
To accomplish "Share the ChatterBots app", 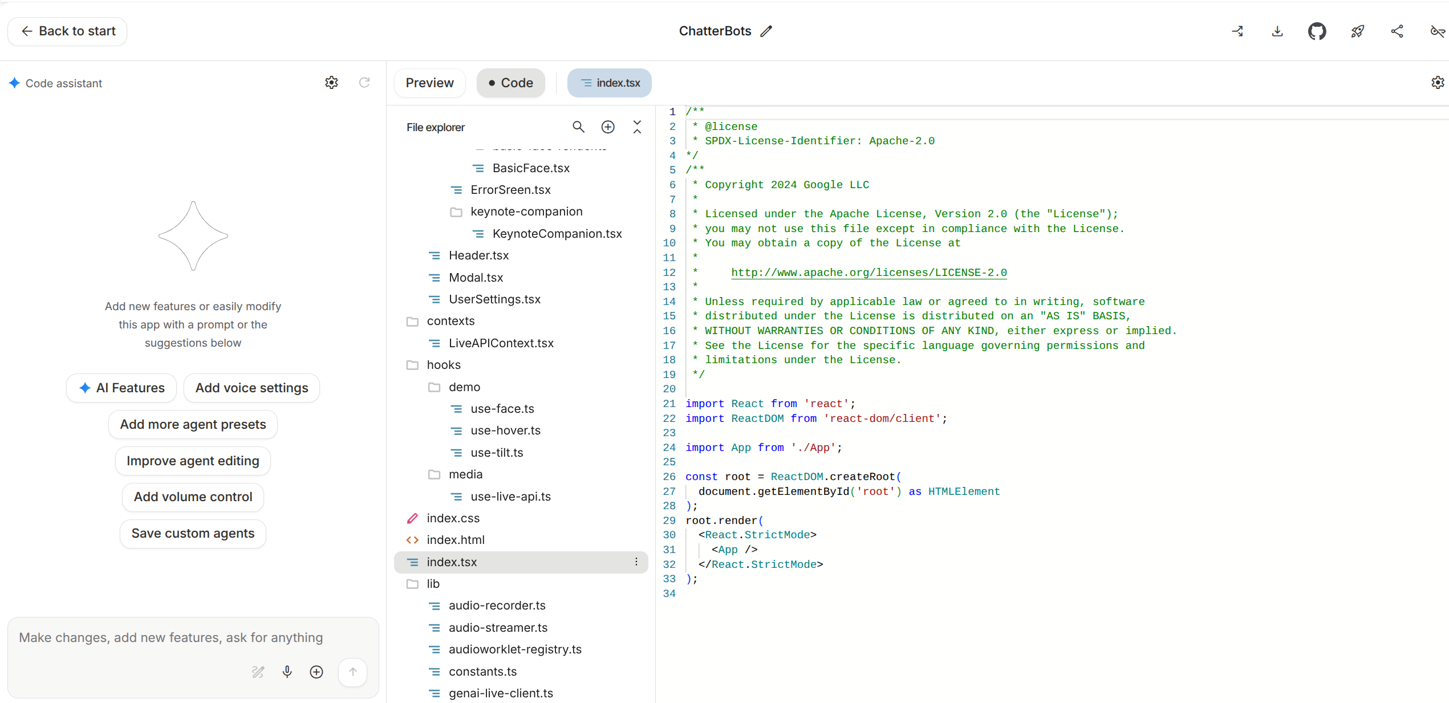I will click(1397, 31).
